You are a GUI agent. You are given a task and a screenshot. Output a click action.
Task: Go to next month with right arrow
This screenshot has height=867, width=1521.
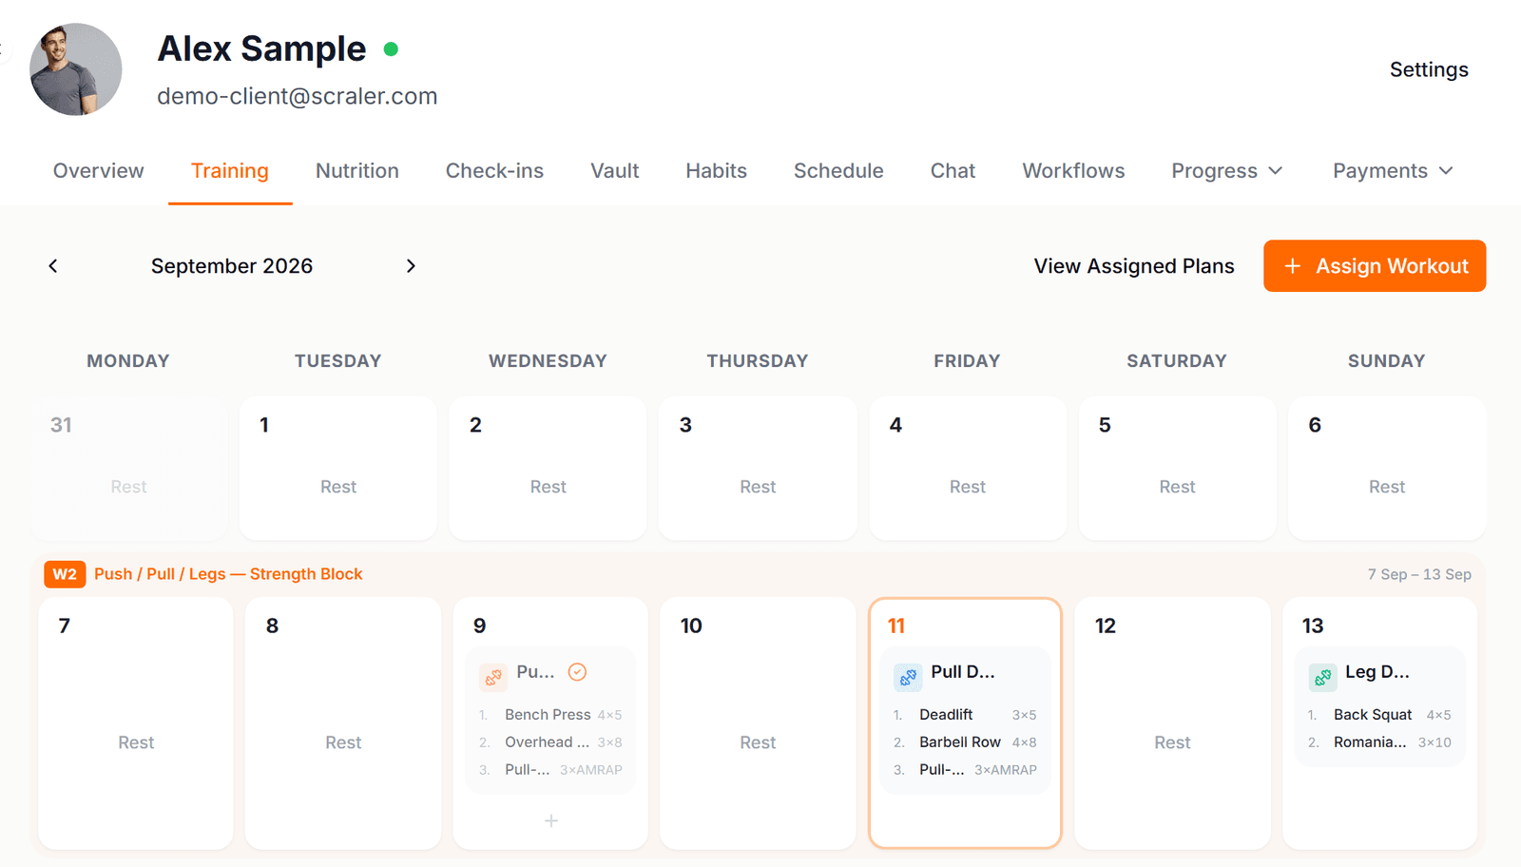coord(411,266)
